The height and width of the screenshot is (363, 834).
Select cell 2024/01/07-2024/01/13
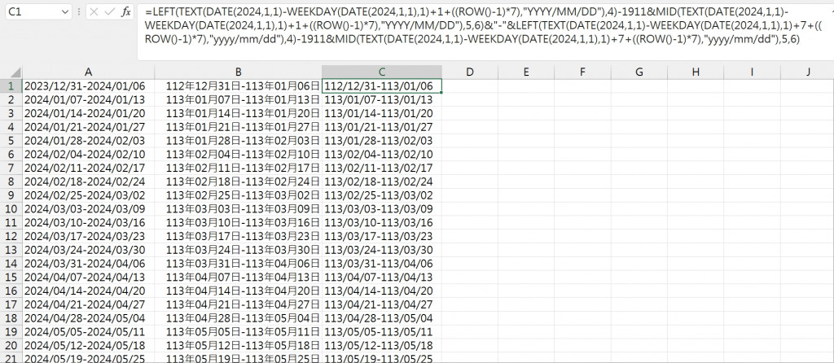click(88, 99)
